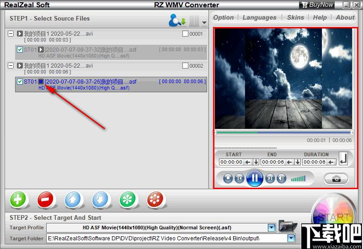The width and height of the screenshot is (363, 249).
Task: Open the Option menu
Action: pyautogui.click(x=224, y=17)
